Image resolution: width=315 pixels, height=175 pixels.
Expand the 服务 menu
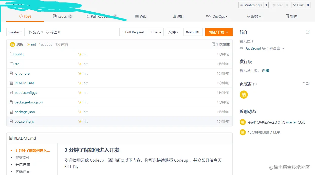(x=254, y=16)
